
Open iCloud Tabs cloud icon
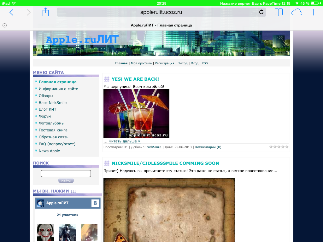tap(297, 12)
